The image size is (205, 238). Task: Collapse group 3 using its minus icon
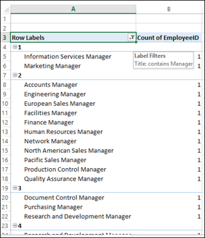pyautogui.click(x=15, y=188)
